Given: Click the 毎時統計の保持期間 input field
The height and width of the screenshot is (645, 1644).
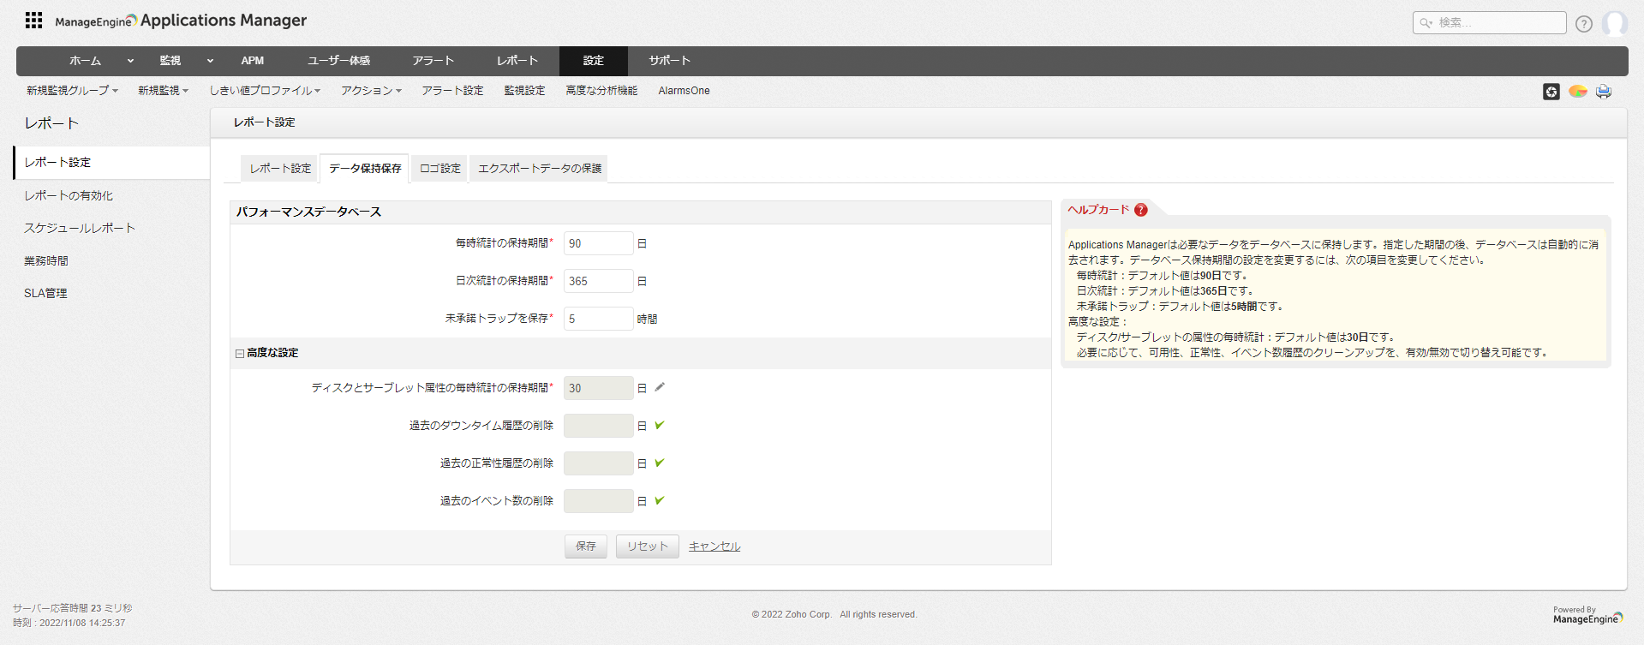Looking at the screenshot, I should (598, 243).
